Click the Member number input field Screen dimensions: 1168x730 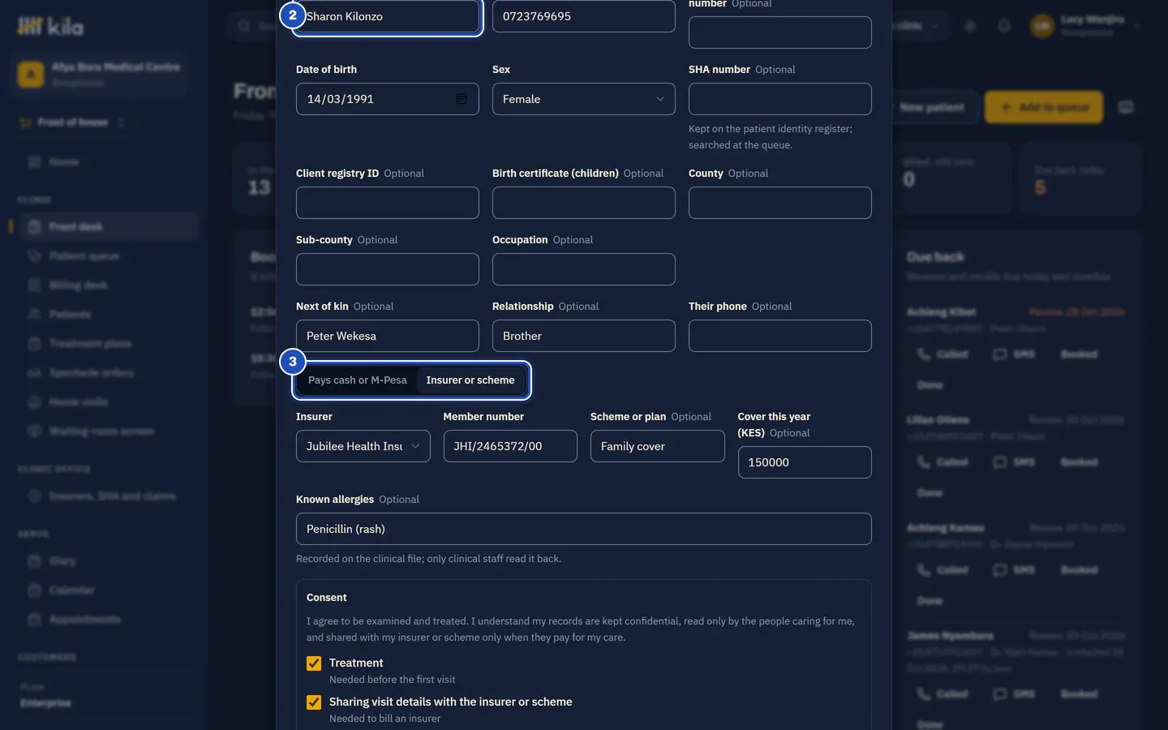(510, 446)
